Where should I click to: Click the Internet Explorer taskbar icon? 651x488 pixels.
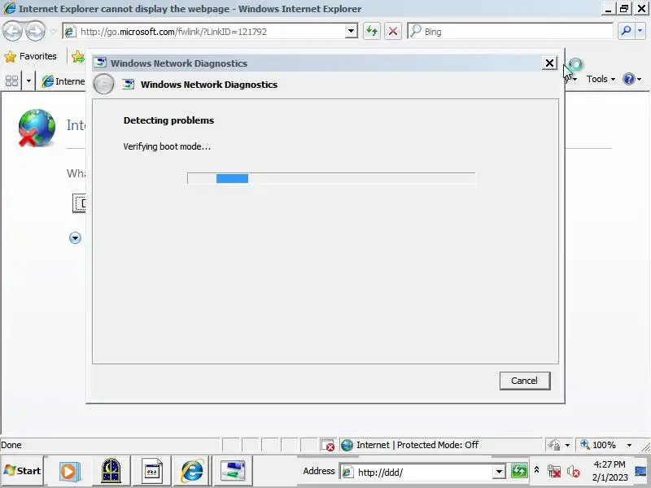(x=192, y=472)
